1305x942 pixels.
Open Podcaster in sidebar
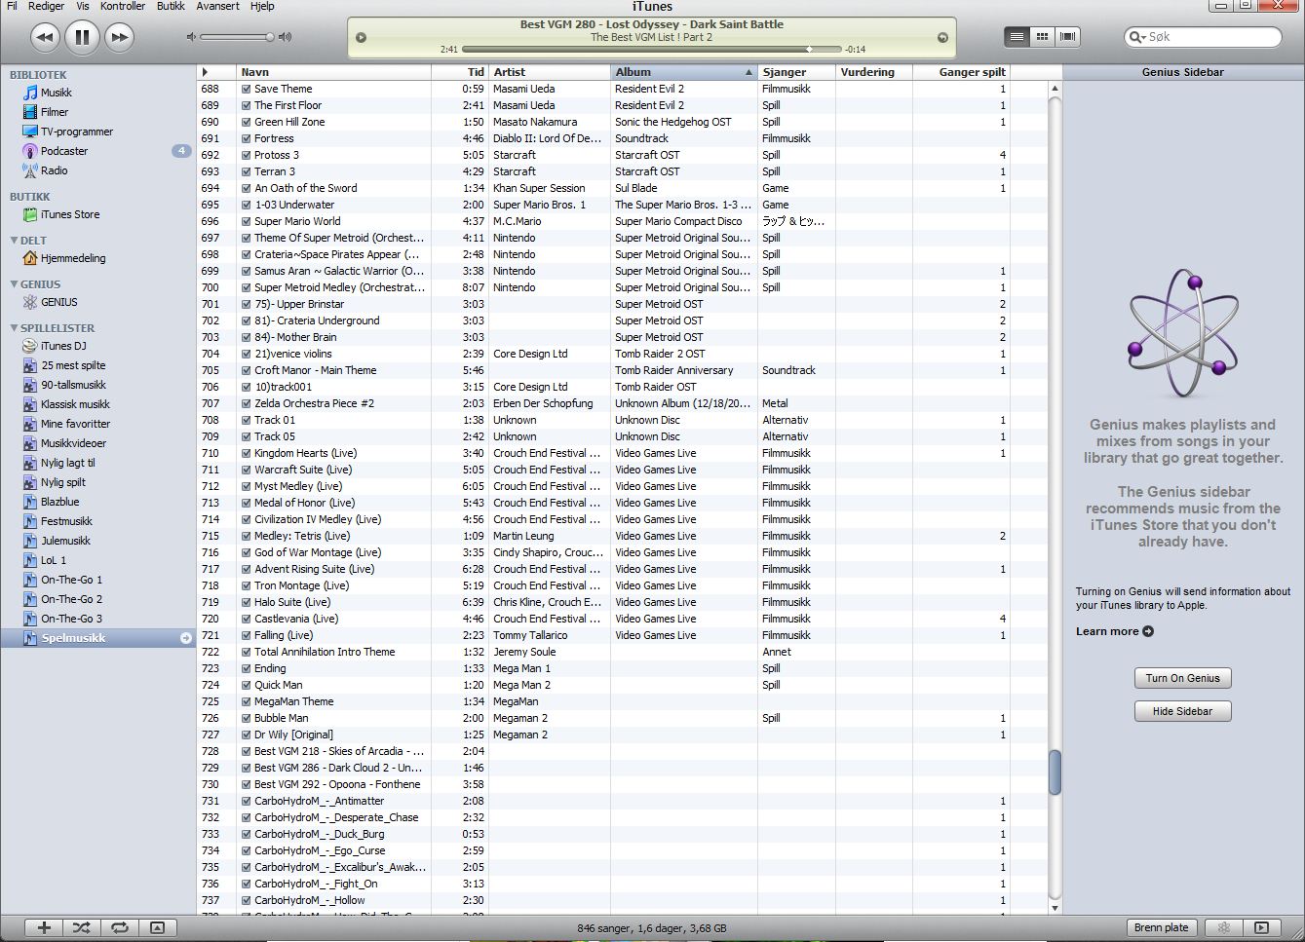[64, 151]
